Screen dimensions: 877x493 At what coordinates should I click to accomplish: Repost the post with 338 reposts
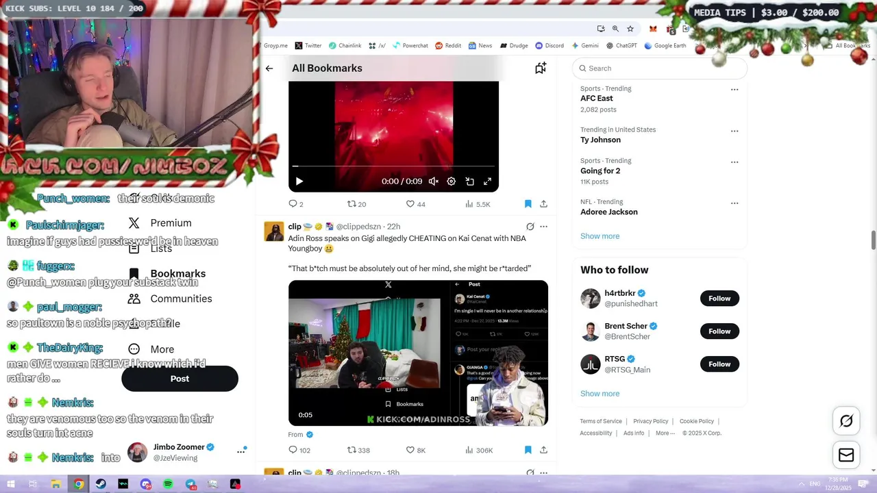click(x=358, y=450)
